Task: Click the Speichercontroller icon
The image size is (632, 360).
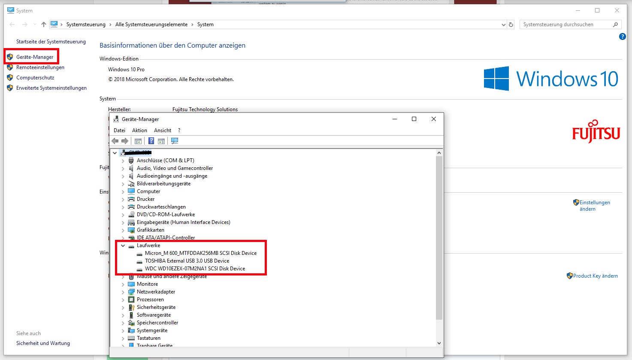Action: pyautogui.click(x=131, y=323)
